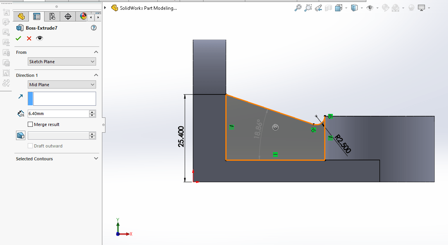This screenshot has height=245, width=448.
Task: Click the Draft On/Off icon button
Action: [21, 135]
